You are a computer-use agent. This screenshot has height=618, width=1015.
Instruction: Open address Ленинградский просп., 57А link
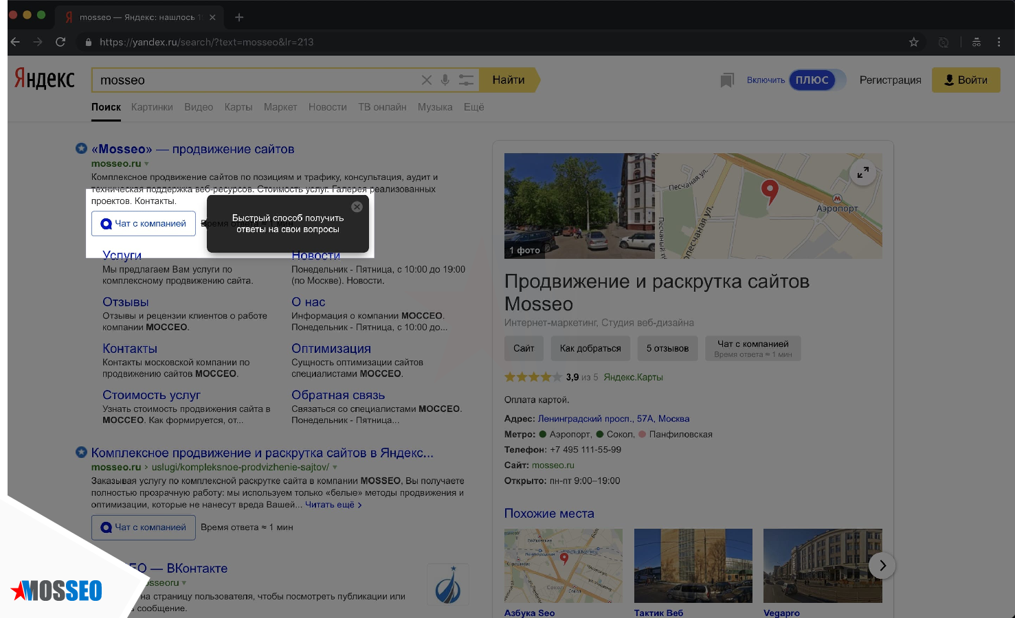[614, 419]
